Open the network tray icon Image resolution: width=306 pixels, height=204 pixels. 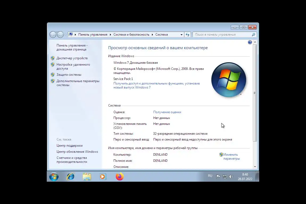point(225,176)
